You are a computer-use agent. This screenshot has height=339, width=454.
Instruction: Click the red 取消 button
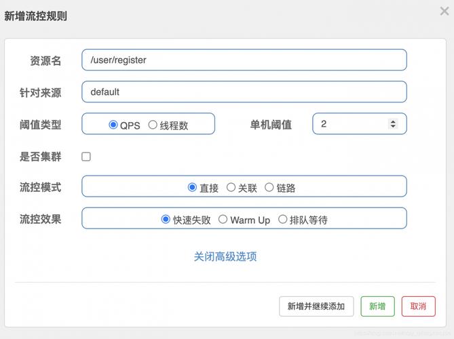(x=419, y=306)
